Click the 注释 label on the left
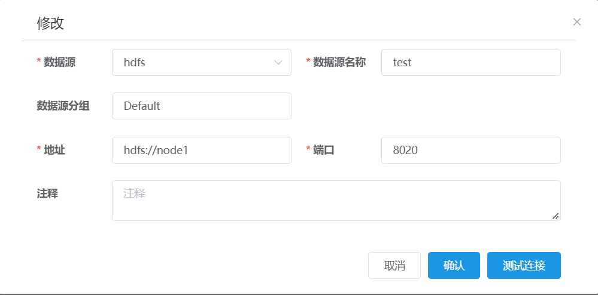 47,193
